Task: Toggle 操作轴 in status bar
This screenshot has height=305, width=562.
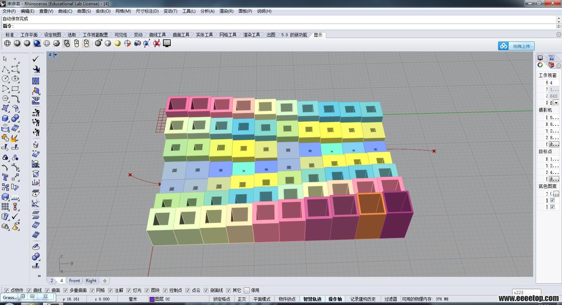Action: pyautogui.click(x=335, y=299)
